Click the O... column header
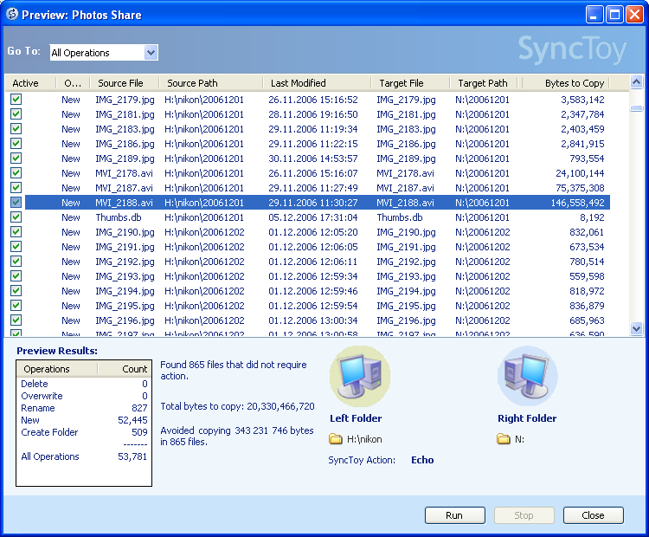The height and width of the screenshot is (537, 649). tap(73, 83)
